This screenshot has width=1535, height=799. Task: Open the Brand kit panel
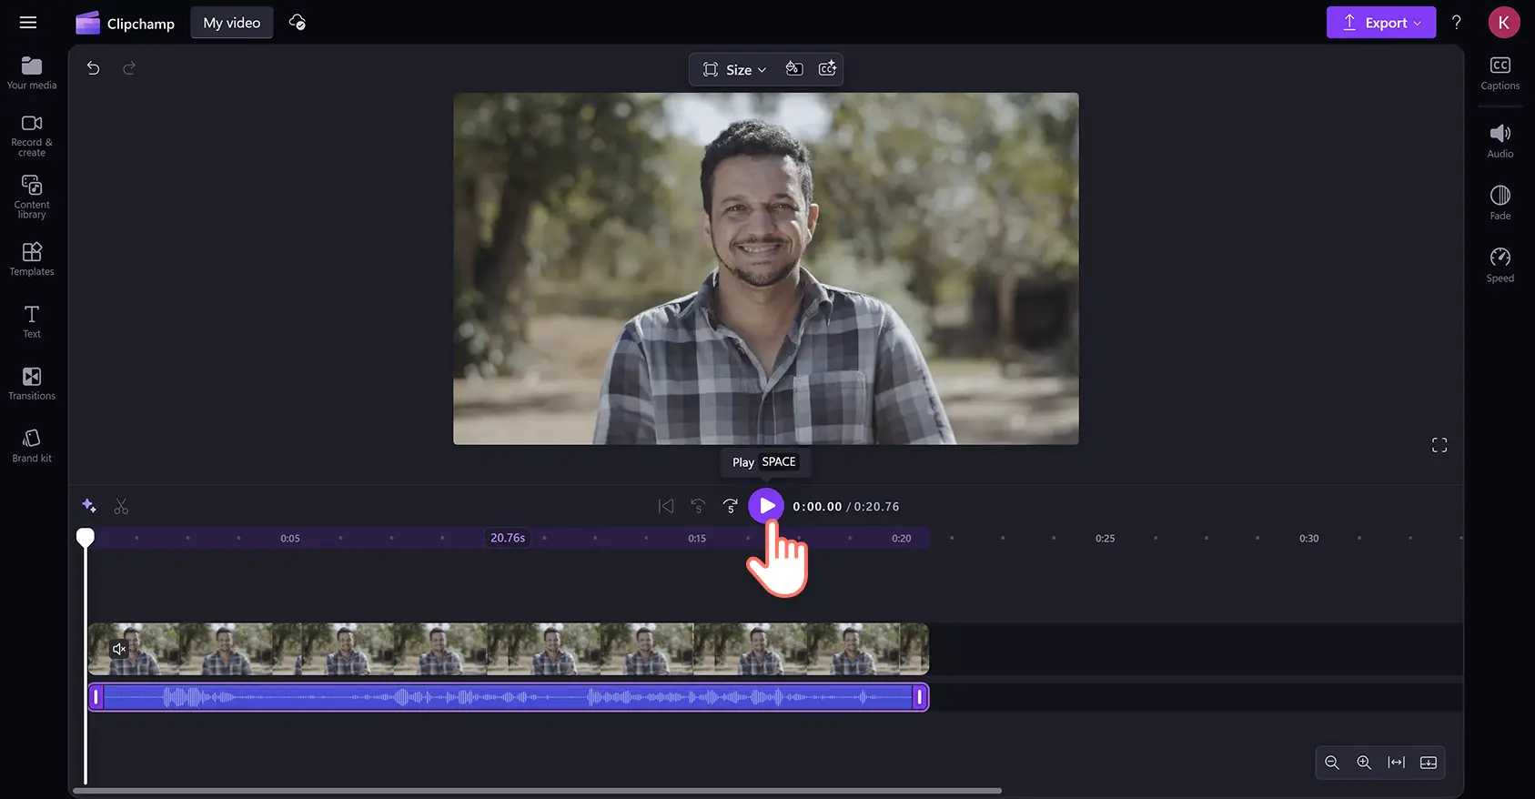[x=32, y=446]
